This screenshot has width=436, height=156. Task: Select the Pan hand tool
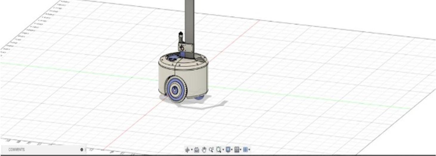tap(204, 150)
